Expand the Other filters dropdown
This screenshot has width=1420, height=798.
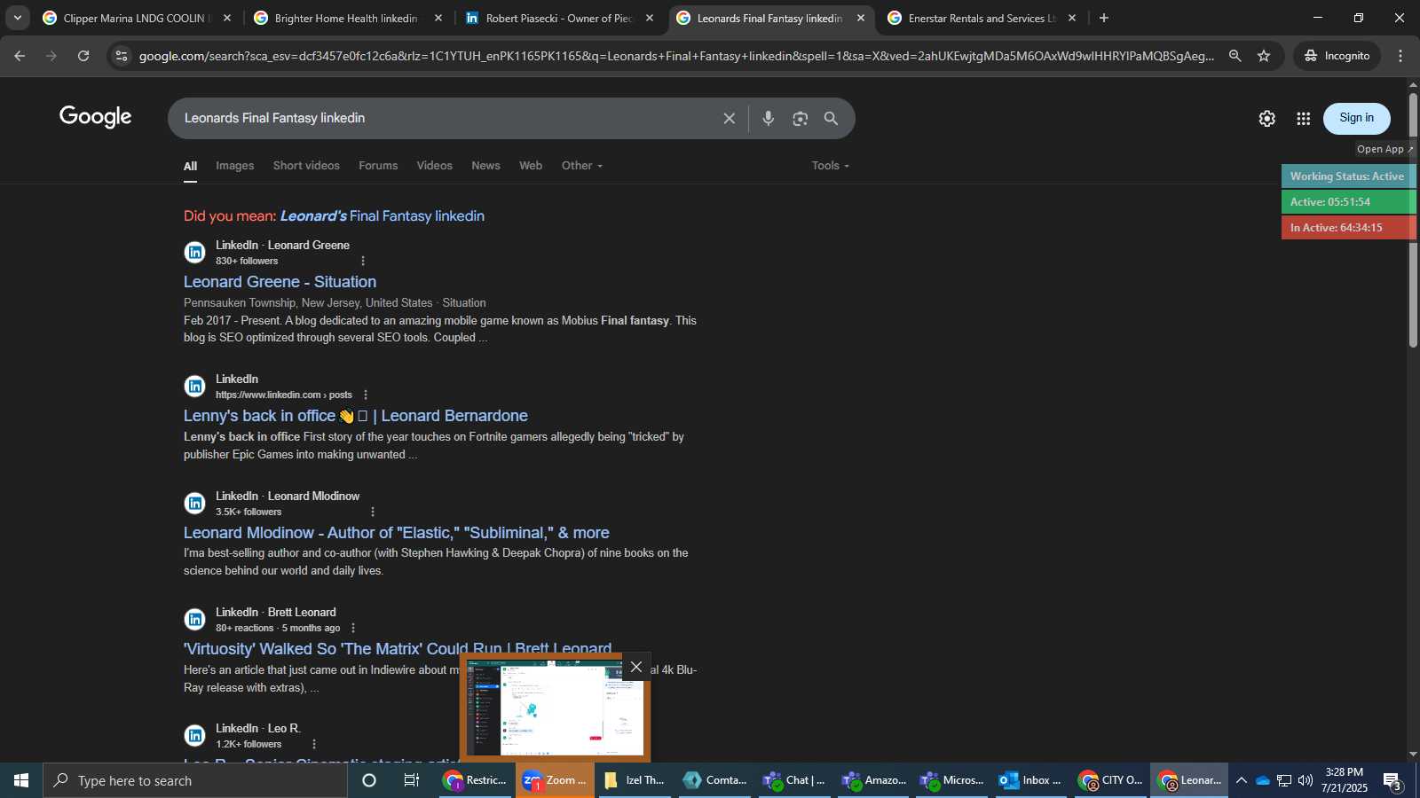[582, 166]
